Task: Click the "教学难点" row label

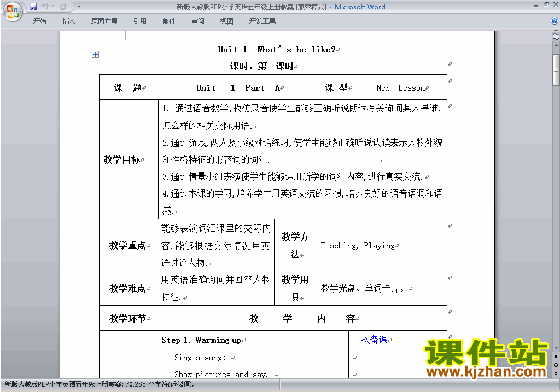Action: click(127, 288)
